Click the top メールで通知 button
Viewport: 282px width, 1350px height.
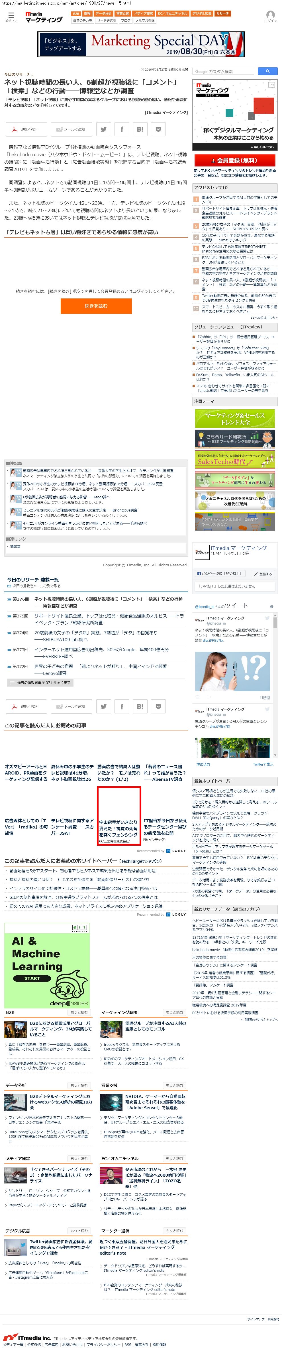point(71,129)
